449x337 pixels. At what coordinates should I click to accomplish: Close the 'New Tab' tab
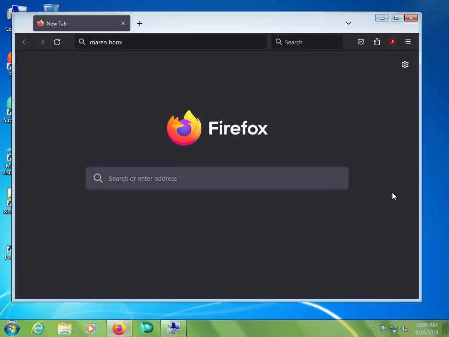(123, 24)
